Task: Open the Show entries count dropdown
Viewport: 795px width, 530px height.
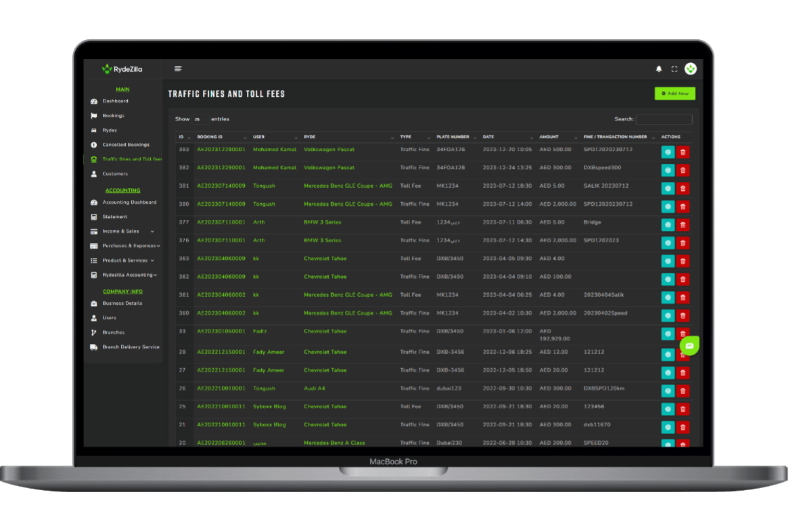Action: click(200, 119)
